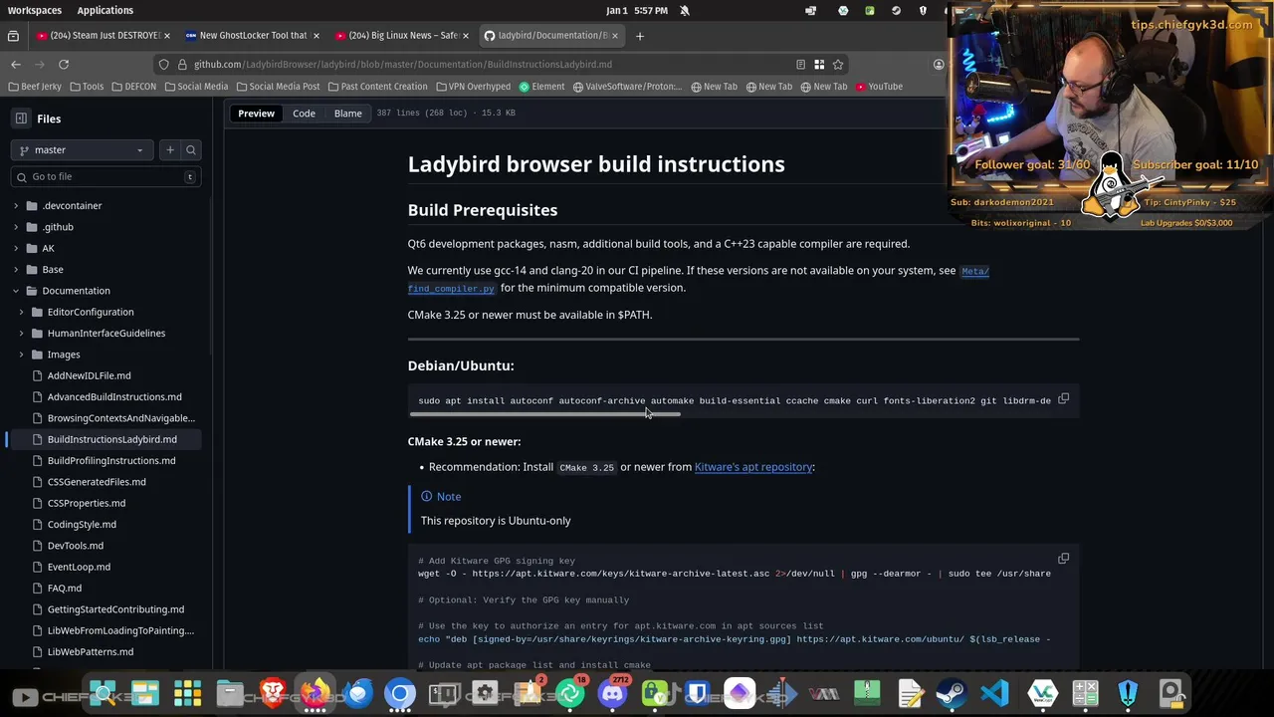Open the Meta/find_compiler.py link

point(698,280)
